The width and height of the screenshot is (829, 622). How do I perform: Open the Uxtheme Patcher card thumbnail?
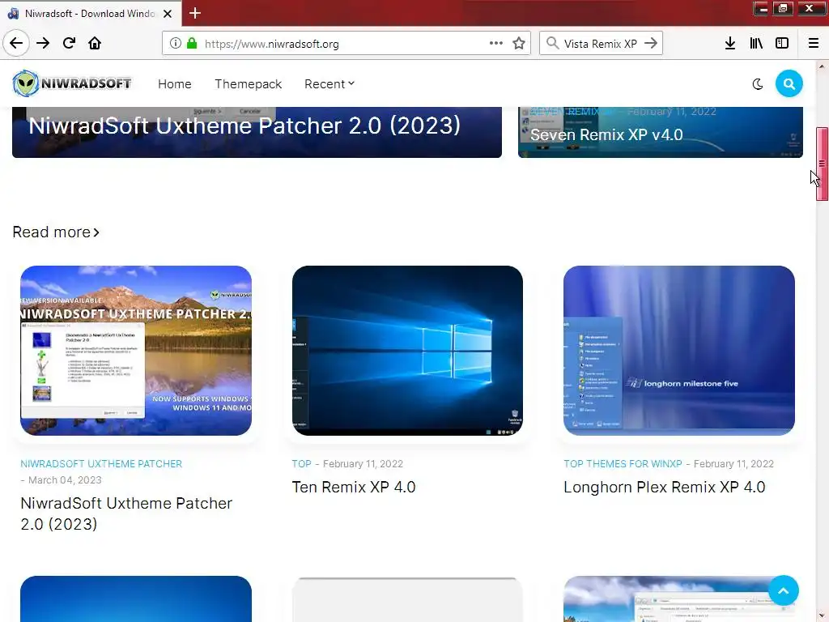(x=136, y=351)
